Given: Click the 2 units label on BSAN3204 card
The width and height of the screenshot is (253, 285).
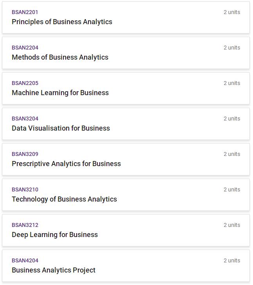Looking at the screenshot, I should point(232,119).
